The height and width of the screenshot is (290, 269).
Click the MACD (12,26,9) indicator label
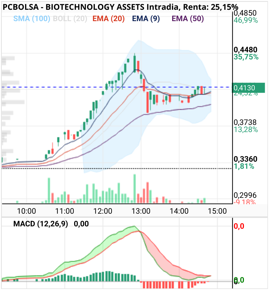point(40,224)
